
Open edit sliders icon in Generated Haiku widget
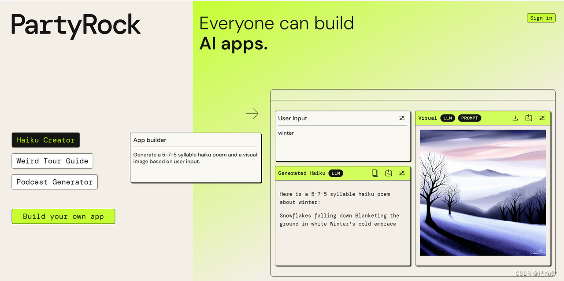click(x=402, y=173)
